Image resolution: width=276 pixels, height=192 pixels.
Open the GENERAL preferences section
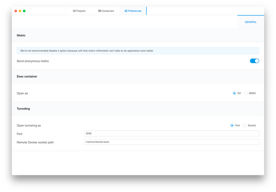(x=251, y=22)
